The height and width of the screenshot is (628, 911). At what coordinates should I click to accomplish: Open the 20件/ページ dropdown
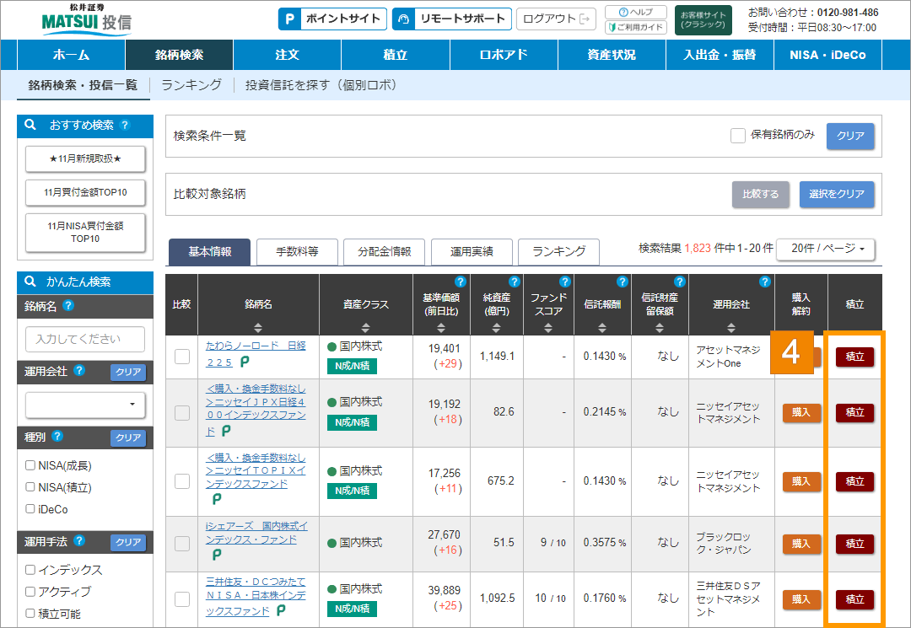[826, 249]
